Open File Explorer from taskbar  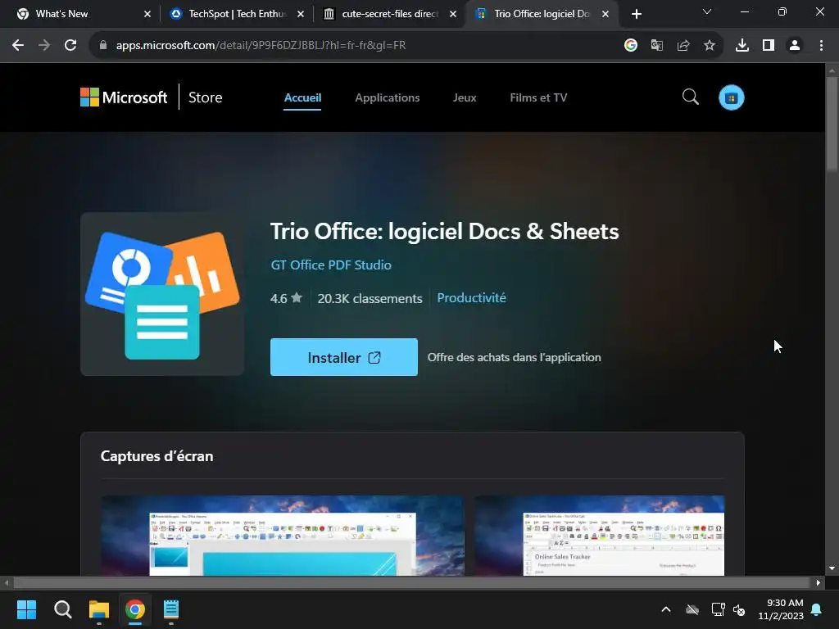click(x=99, y=609)
